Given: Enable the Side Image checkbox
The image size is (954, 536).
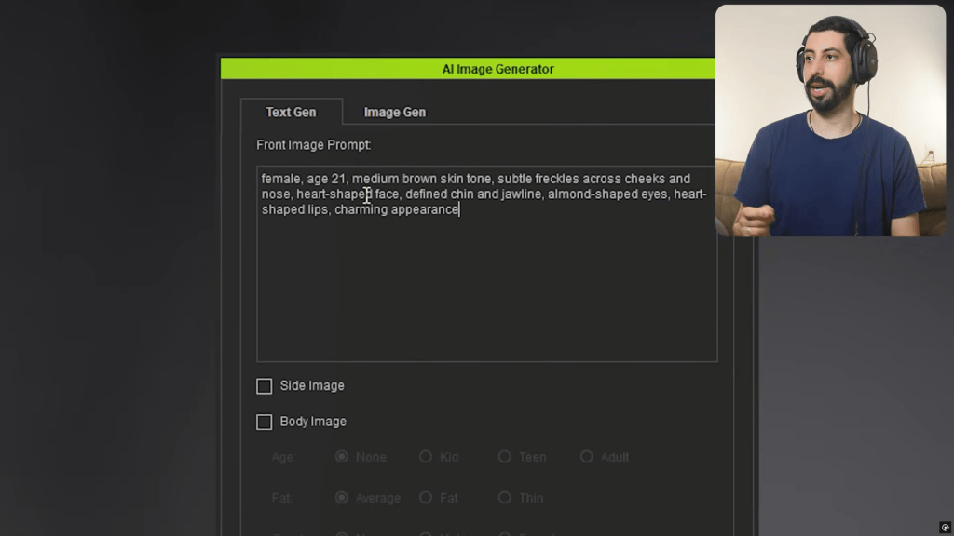Looking at the screenshot, I should click(x=264, y=386).
